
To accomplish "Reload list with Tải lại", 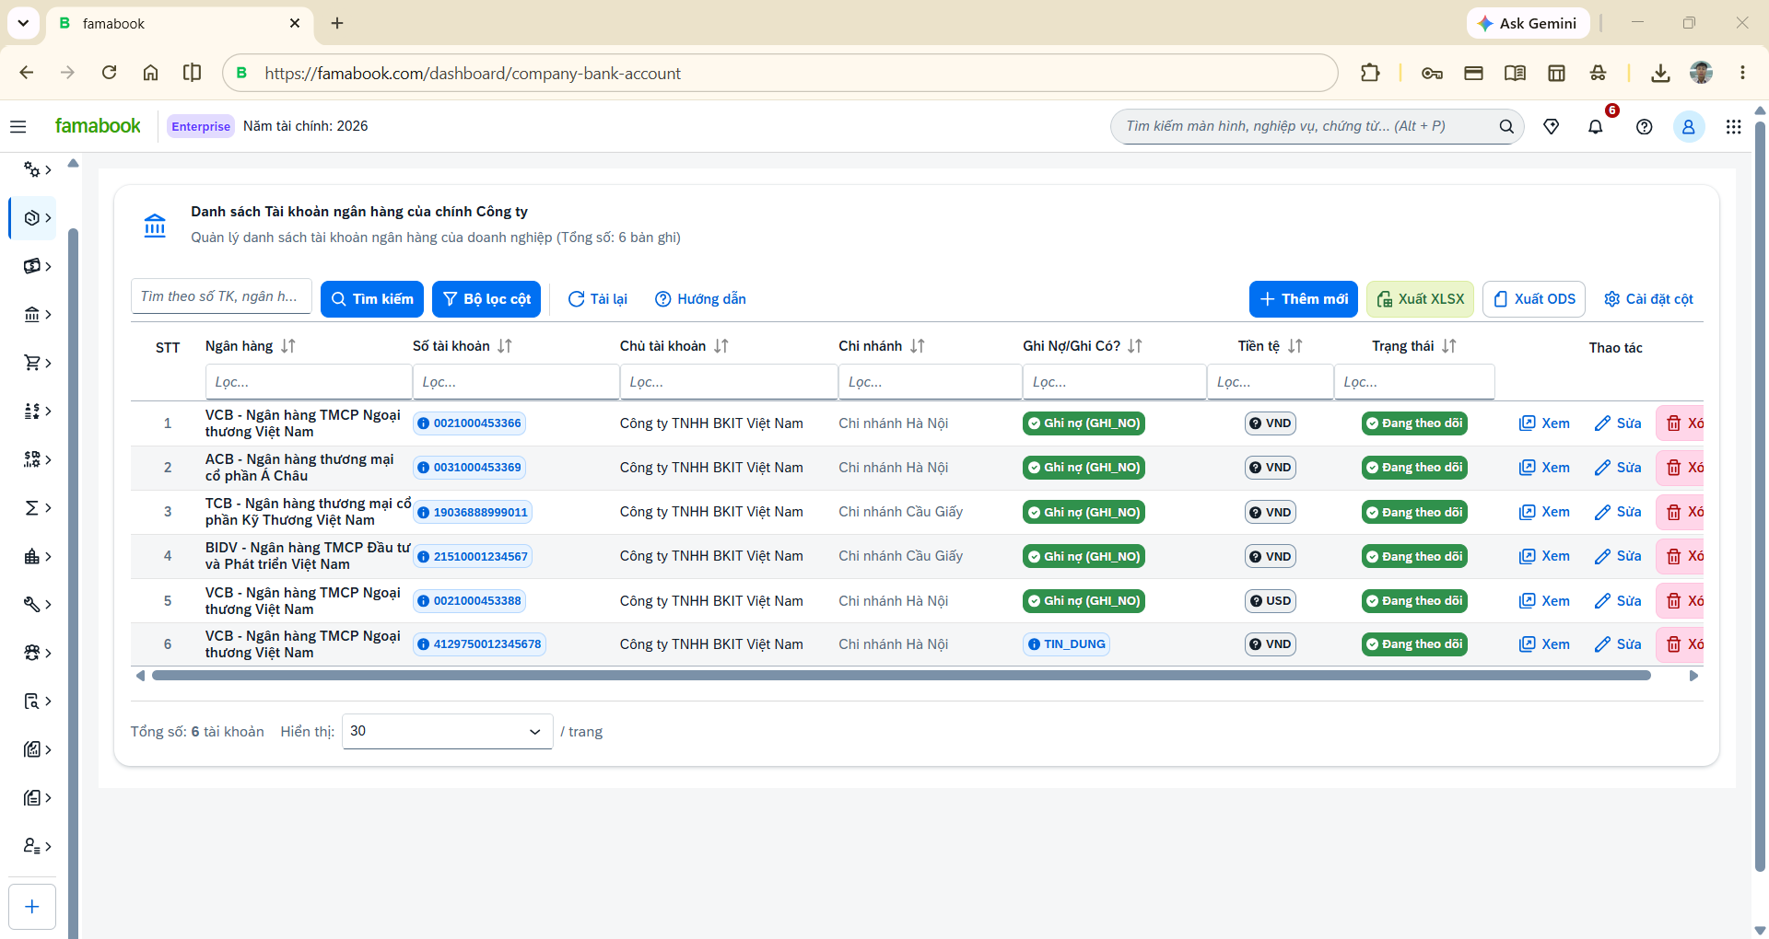I will tap(598, 299).
